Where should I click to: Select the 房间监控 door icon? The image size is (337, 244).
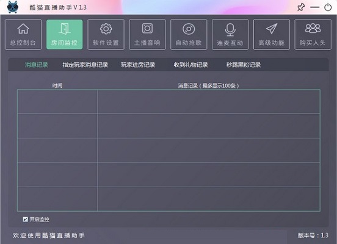tap(65, 29)
